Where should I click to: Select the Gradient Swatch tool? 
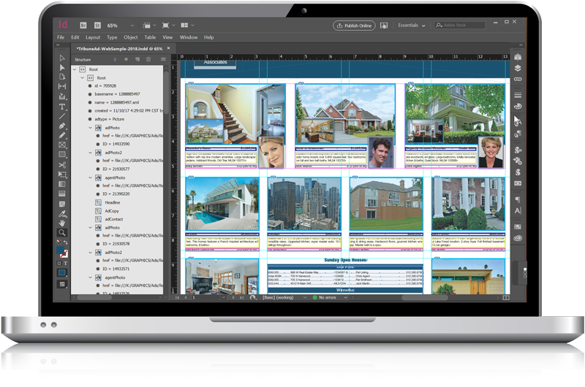pos(62,184)
